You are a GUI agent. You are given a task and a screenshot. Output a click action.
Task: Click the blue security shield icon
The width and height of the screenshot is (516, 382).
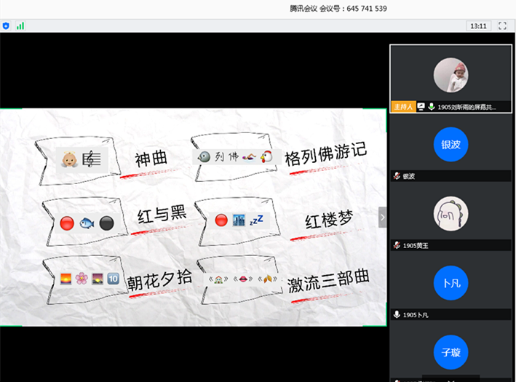coord(6,25)
